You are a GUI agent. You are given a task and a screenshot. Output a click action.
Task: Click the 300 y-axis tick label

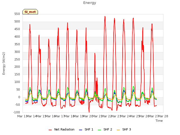tap(17, 52)
